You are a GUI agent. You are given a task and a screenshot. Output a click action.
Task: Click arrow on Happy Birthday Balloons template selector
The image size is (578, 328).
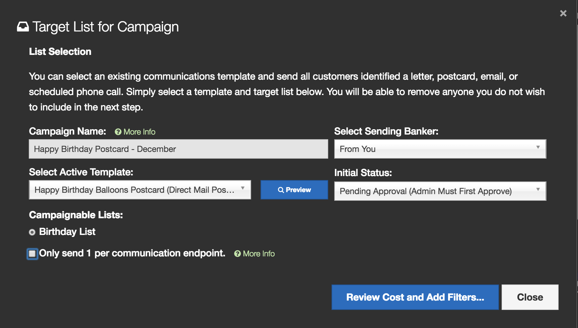point(243,188)
